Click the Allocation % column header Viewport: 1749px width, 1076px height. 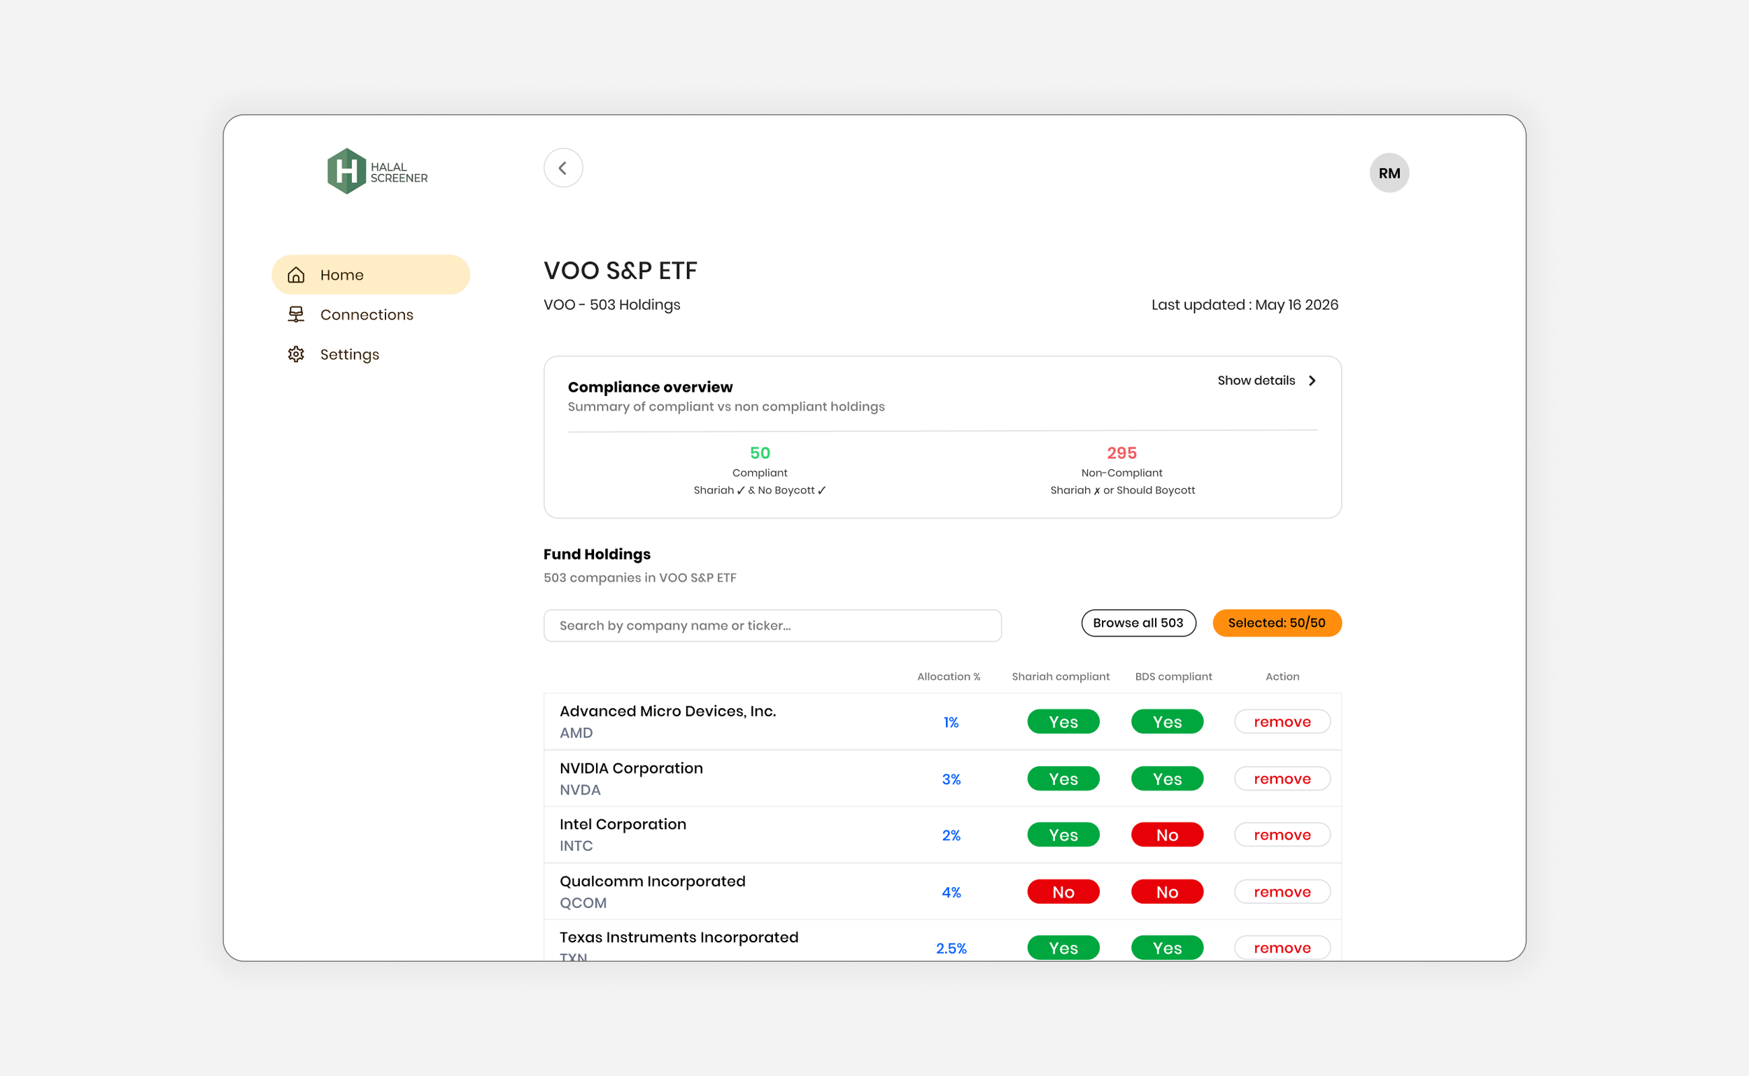click(949, 677)
